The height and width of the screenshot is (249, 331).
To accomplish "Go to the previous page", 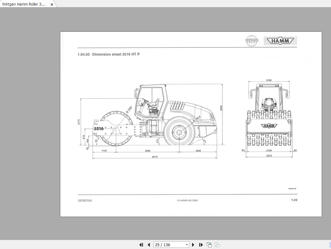I will [x=149, y=245].
